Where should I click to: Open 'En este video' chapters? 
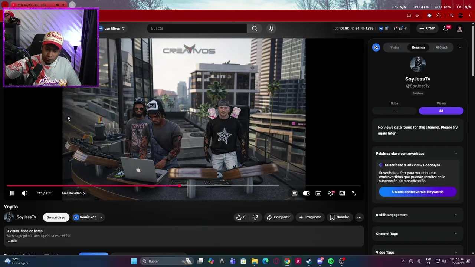click(x=73, y=193)
